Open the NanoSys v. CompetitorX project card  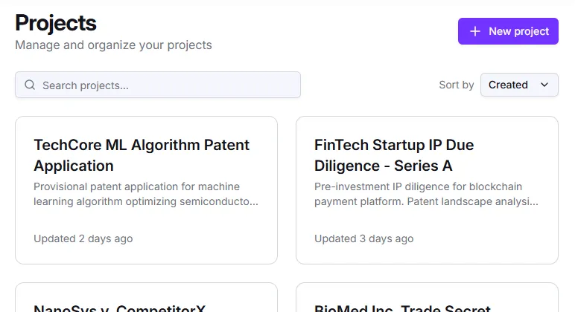[146, 300]
